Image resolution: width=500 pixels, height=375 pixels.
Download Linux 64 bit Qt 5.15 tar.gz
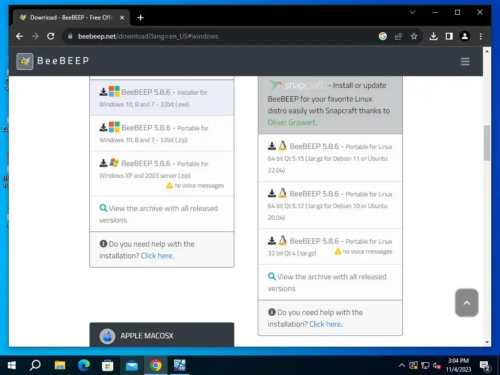[330, 158]
